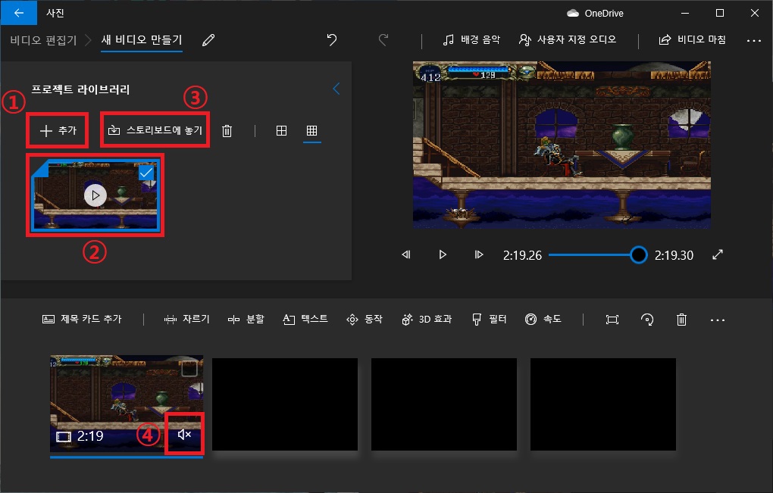Open 비디오 편집기 breadcrumb link

coord(43,40)
